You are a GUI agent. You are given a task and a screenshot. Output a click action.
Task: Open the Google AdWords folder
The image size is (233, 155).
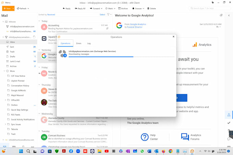click(18, 90)
